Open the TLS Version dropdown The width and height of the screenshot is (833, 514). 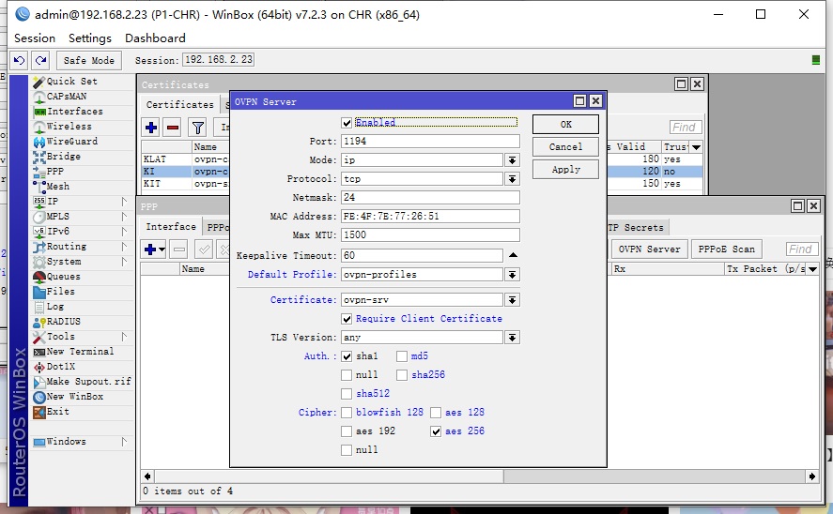[x=512, y=338]
